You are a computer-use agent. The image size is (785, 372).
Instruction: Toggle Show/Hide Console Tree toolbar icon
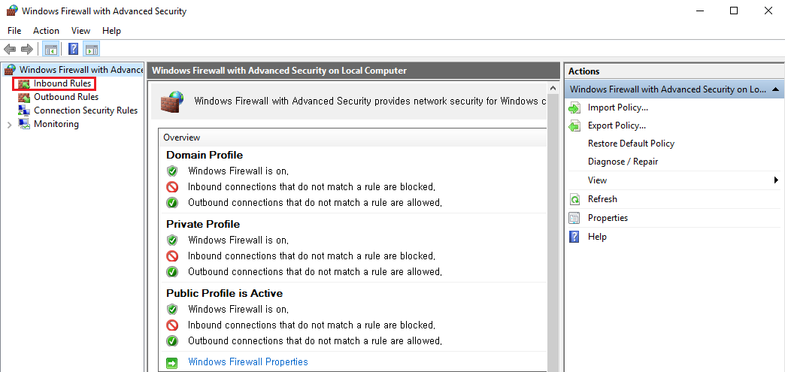pyautogui.click(x=51, y=50)
